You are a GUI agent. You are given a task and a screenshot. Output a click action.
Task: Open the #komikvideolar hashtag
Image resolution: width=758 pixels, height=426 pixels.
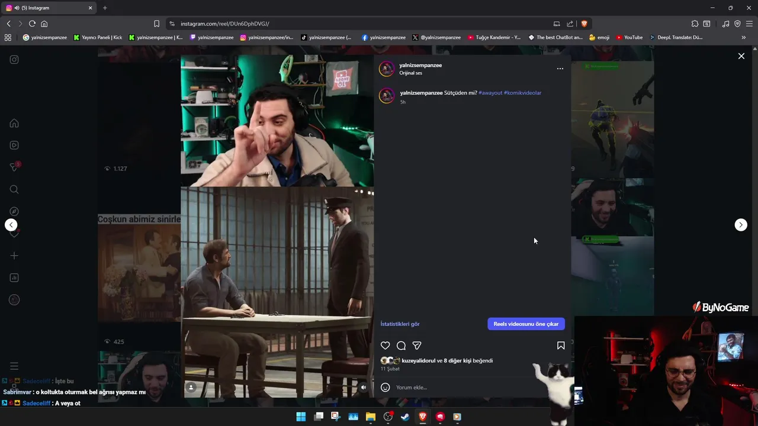522,93
